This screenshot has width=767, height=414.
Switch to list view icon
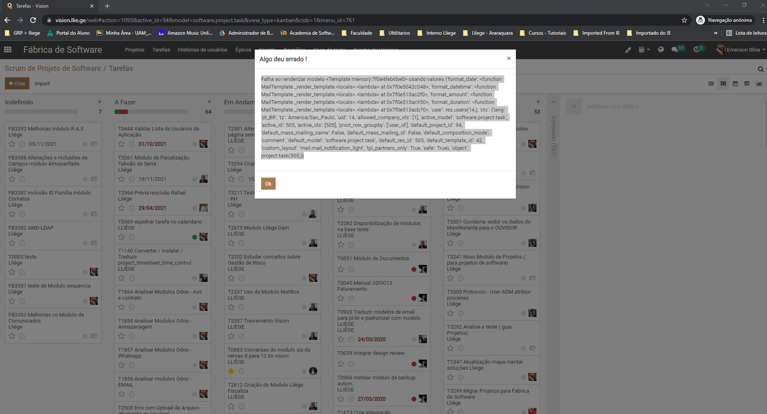pyautogui.click(x=711, y=83)
